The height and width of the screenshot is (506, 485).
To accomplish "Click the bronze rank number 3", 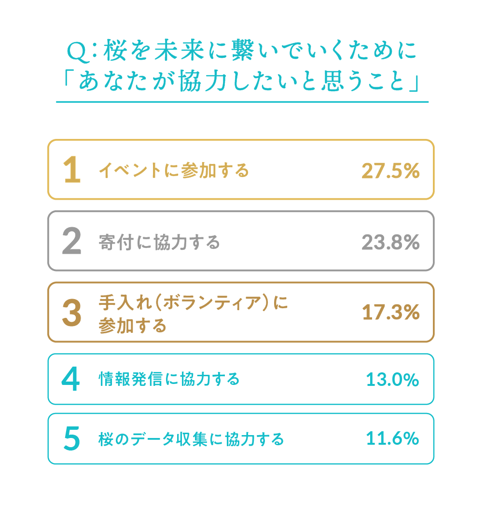I will click(x=72, y=313).
